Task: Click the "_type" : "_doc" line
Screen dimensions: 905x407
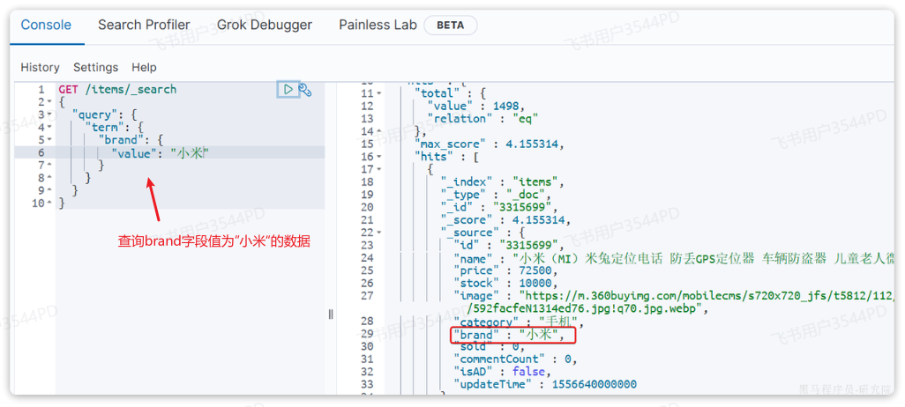Action: 496,195
